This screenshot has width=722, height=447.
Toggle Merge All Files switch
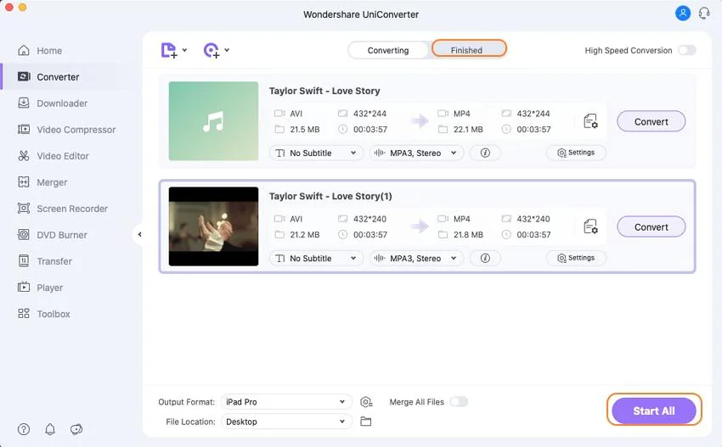(459, 401)
